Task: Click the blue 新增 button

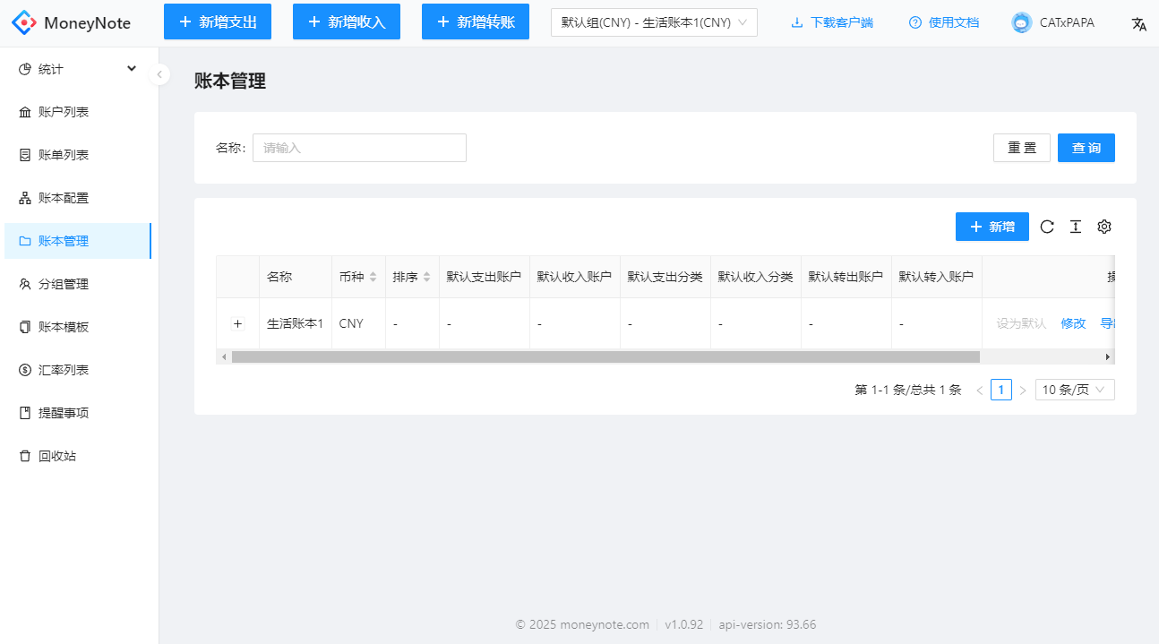Action: (x=992, y=227)
